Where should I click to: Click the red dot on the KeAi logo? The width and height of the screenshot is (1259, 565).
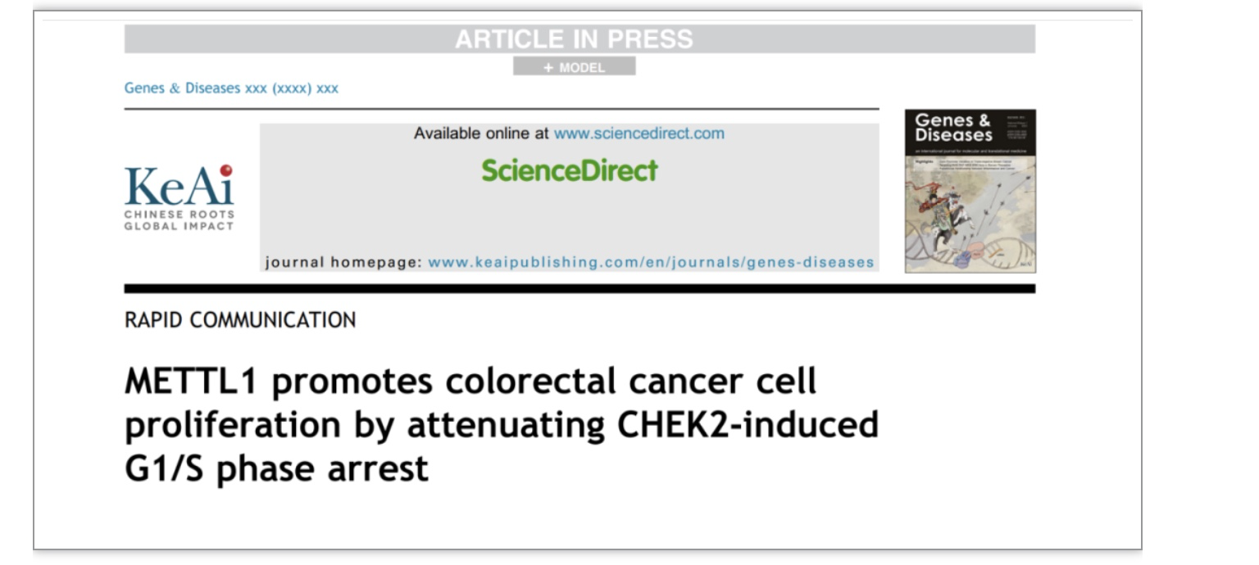(x=226, y=170)
